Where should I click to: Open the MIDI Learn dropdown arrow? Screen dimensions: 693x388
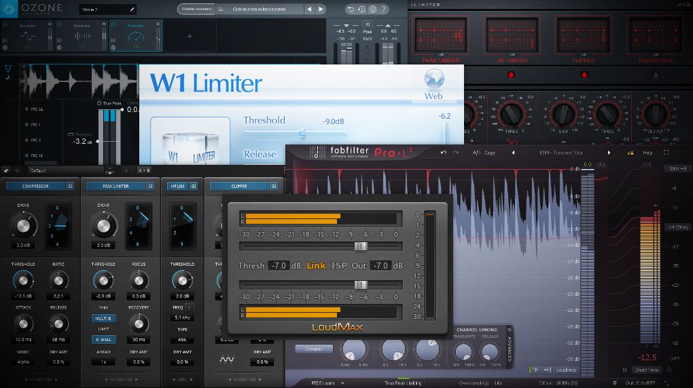[x=342, y=383]
